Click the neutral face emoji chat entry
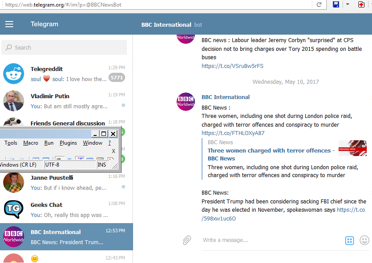This screenshot has height=263, width=372. [x=66, y=257]
